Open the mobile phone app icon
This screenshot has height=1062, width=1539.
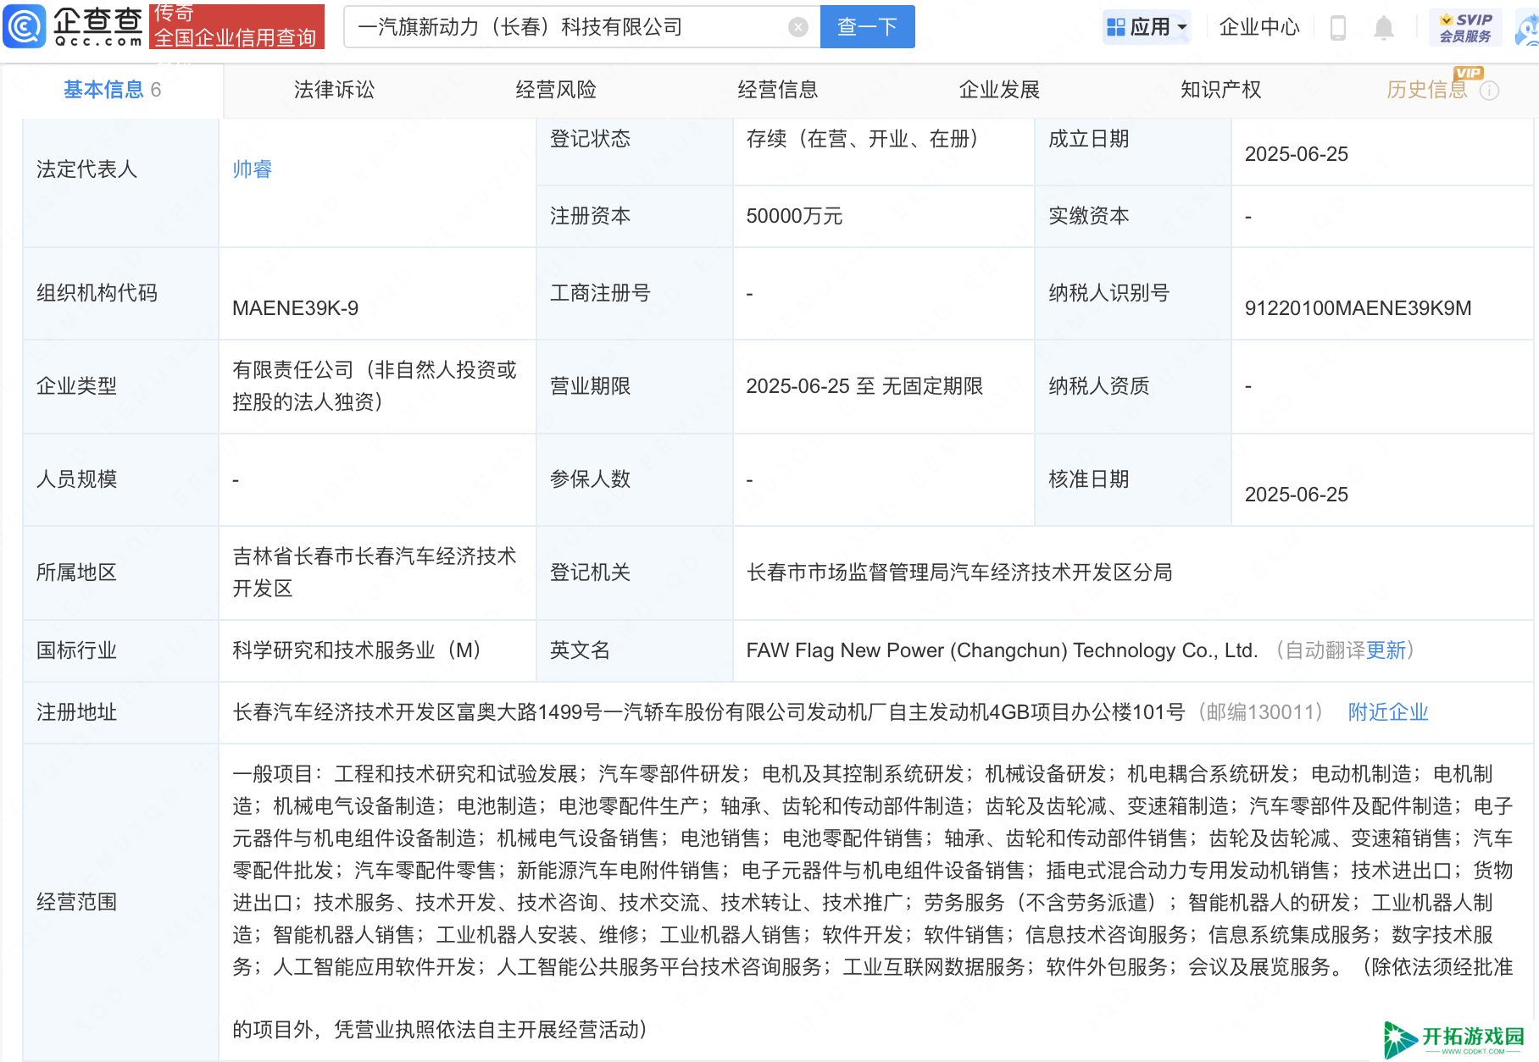(x=1338, y=27)
